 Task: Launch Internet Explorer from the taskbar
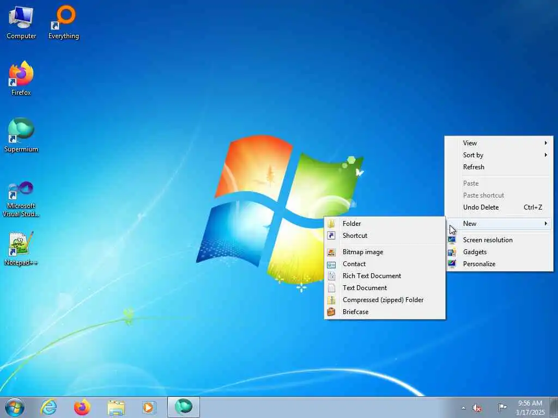[48, 407]
